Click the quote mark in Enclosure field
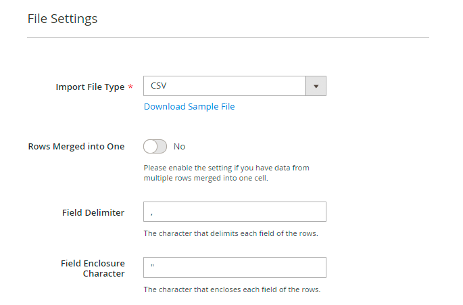The image size is (463, 305). point(153,266)
